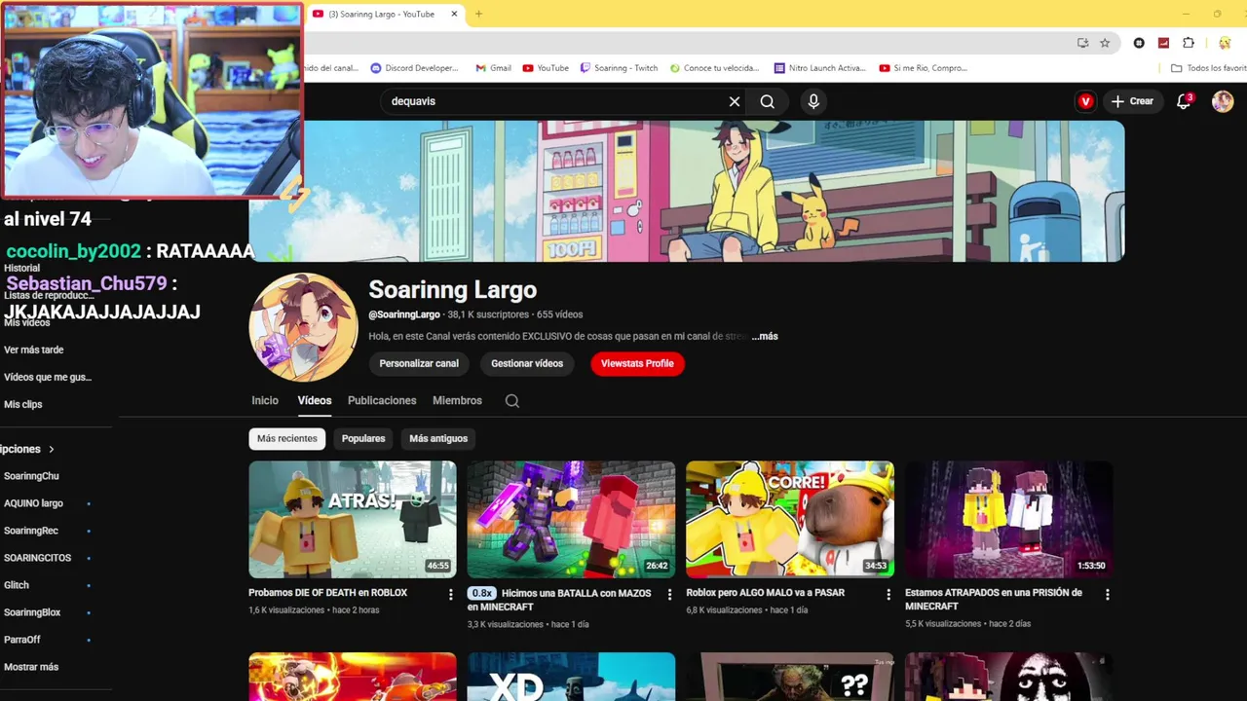The image size is (1247, 701).
Task: Click the round black extension icon
Action: click(x=1139, y=43)
